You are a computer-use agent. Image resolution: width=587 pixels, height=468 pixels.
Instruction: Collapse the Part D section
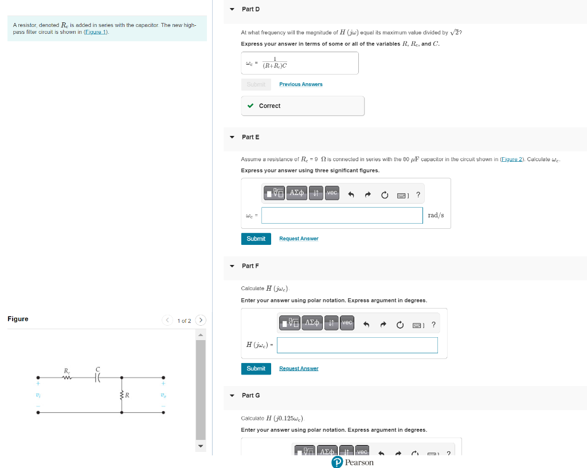click(x=232, y=9)
